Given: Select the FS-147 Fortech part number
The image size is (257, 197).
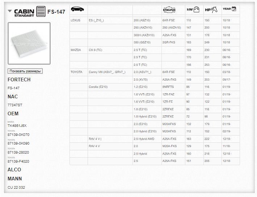Looking at the screenshot, I should click(13, 88).
